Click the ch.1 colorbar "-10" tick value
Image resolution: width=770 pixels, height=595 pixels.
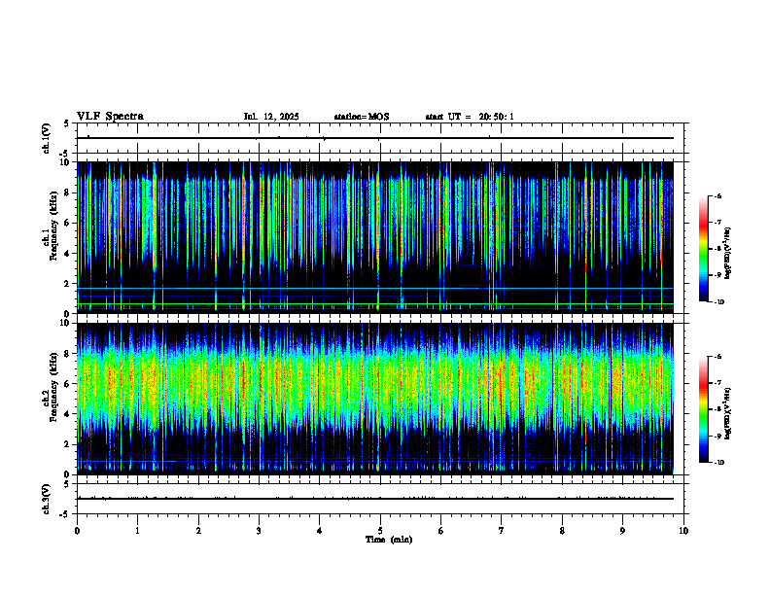pos(718,302)
